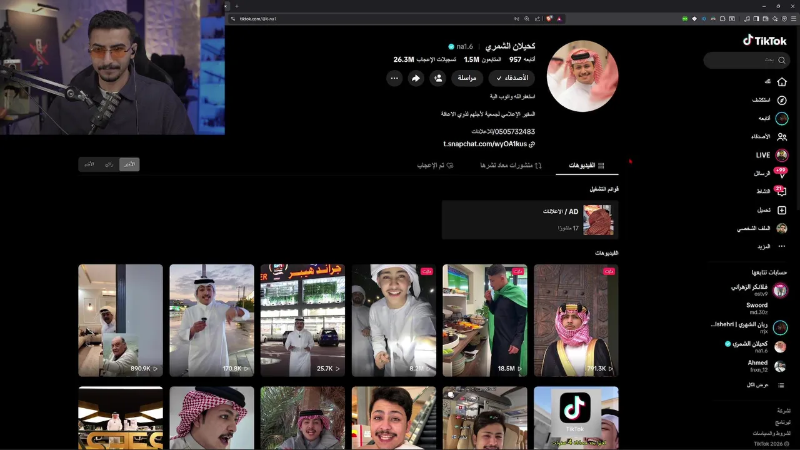Open the browser hamburger main menu

(x=794, y=19)
